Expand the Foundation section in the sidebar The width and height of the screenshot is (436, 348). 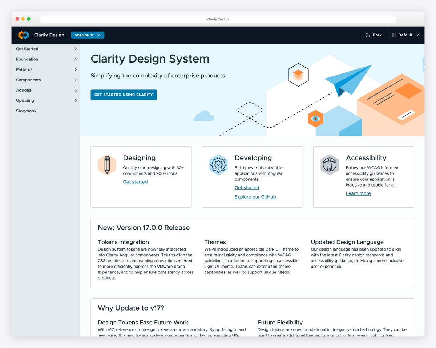click(x=27, y=59)
